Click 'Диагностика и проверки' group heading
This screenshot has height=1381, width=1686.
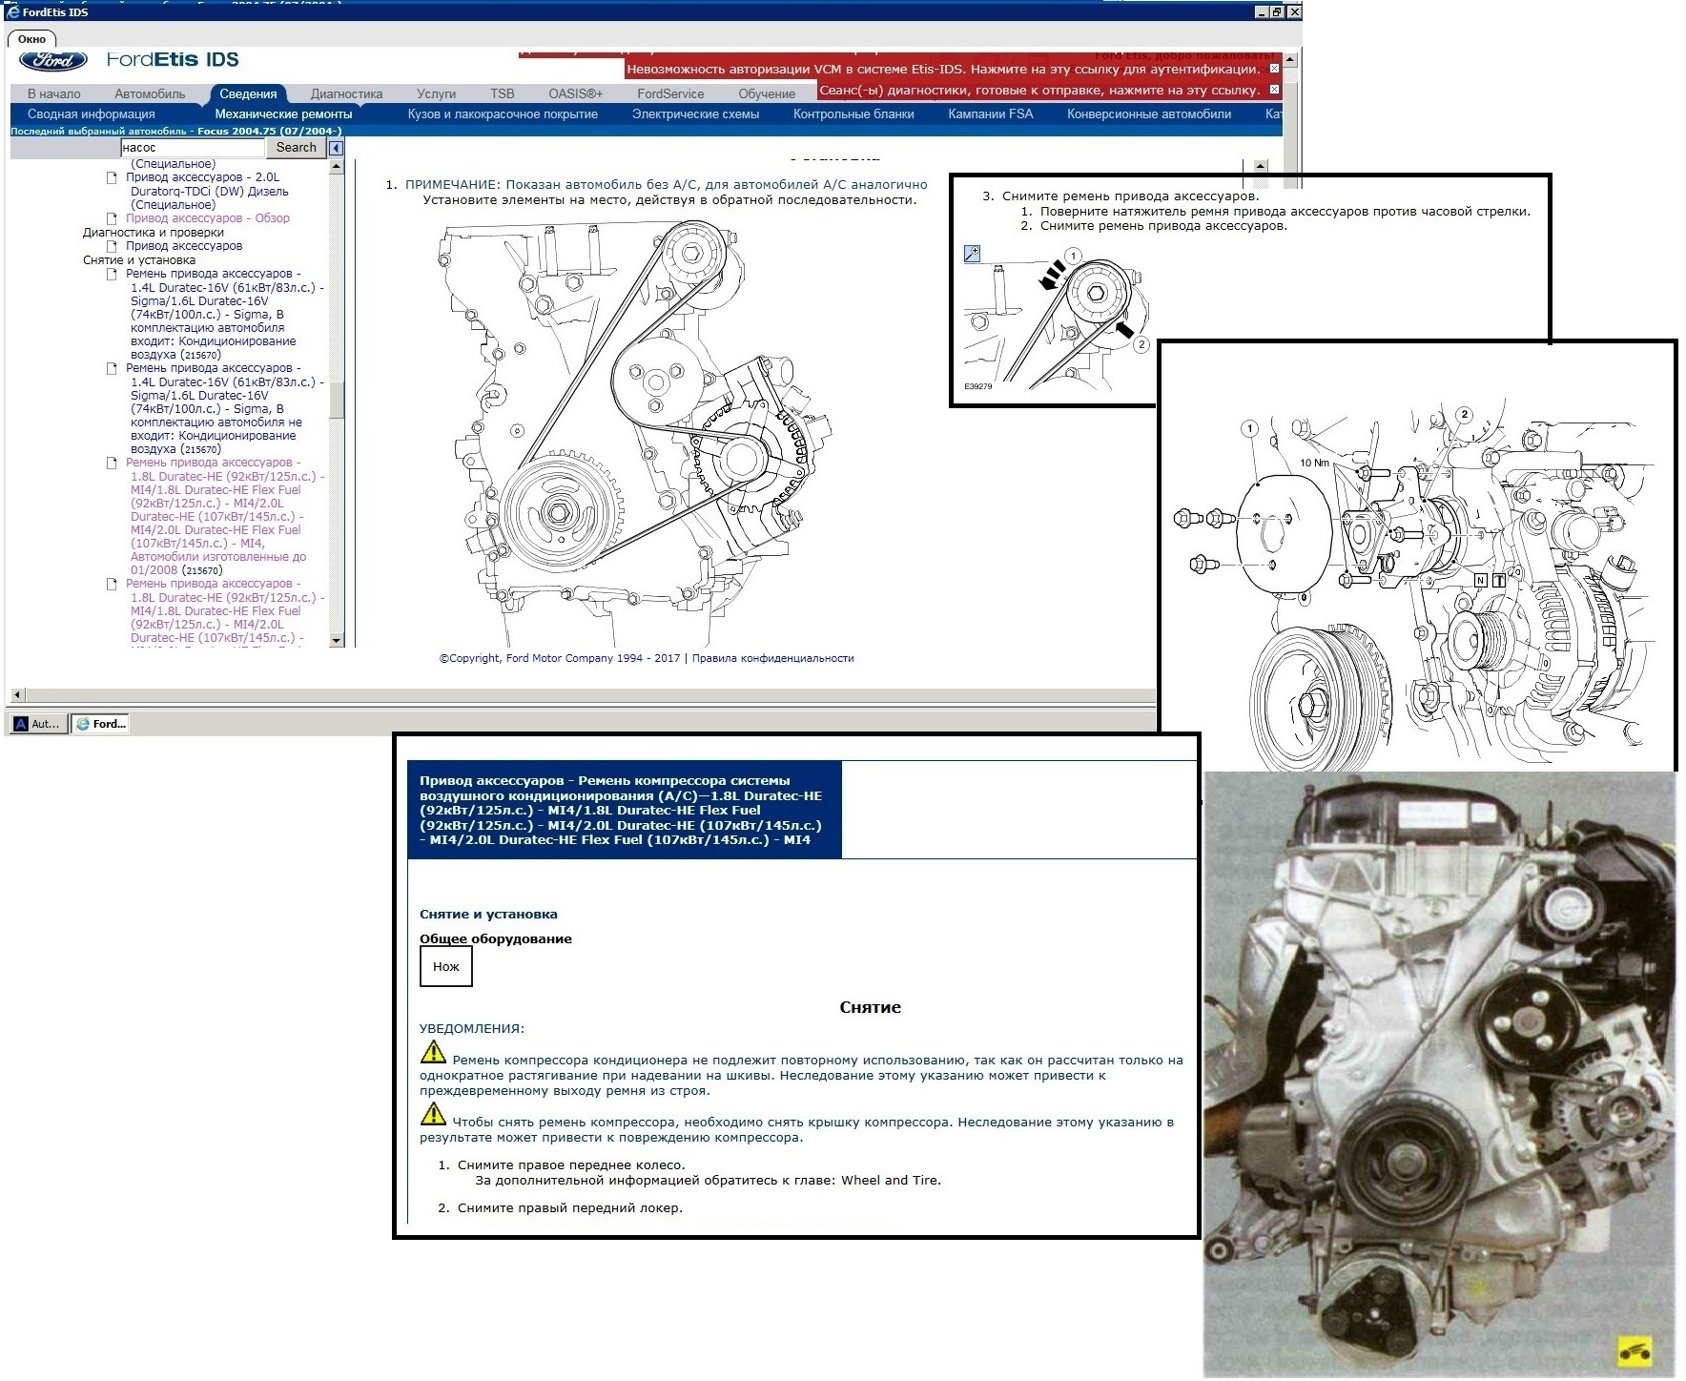pyautogui.click(x=154, y=233)
